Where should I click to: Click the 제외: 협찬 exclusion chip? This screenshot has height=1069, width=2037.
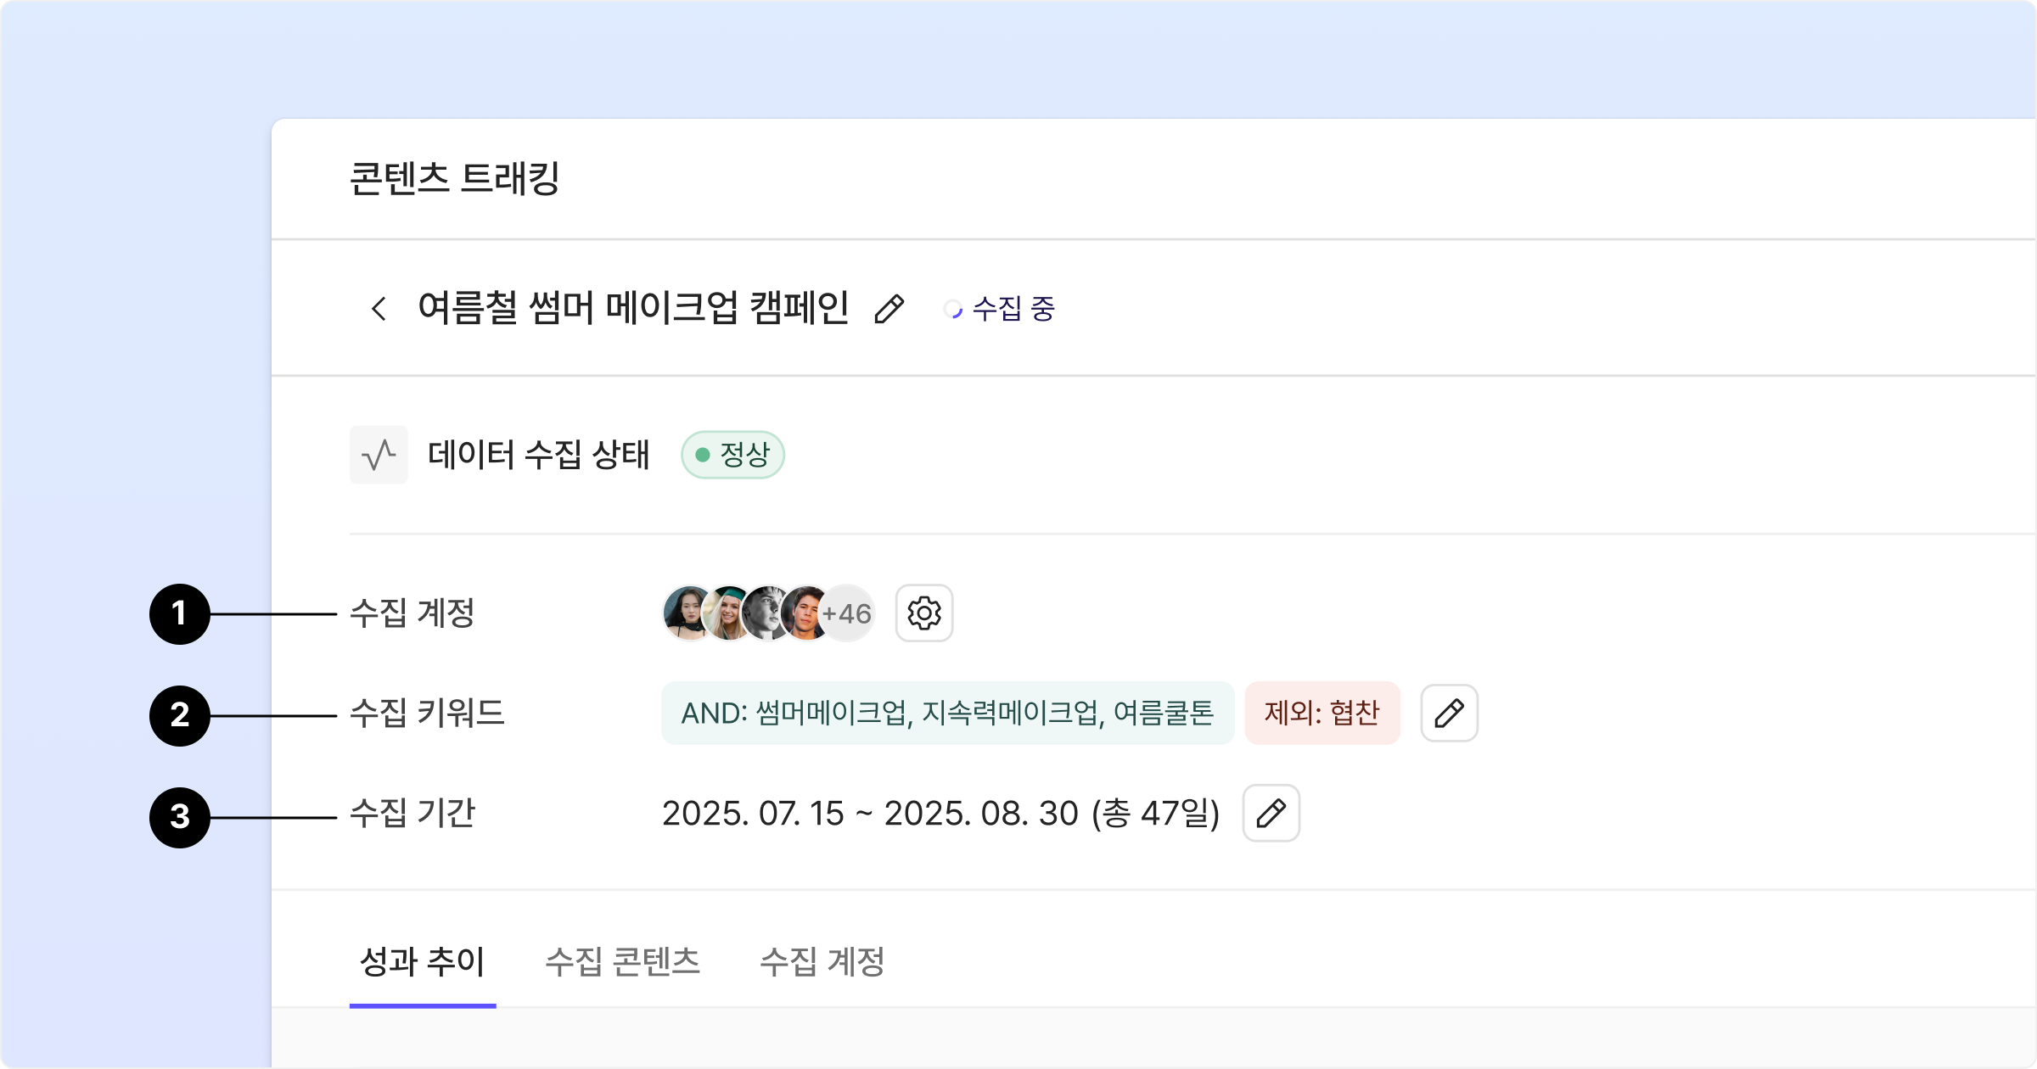point(1322,714)
